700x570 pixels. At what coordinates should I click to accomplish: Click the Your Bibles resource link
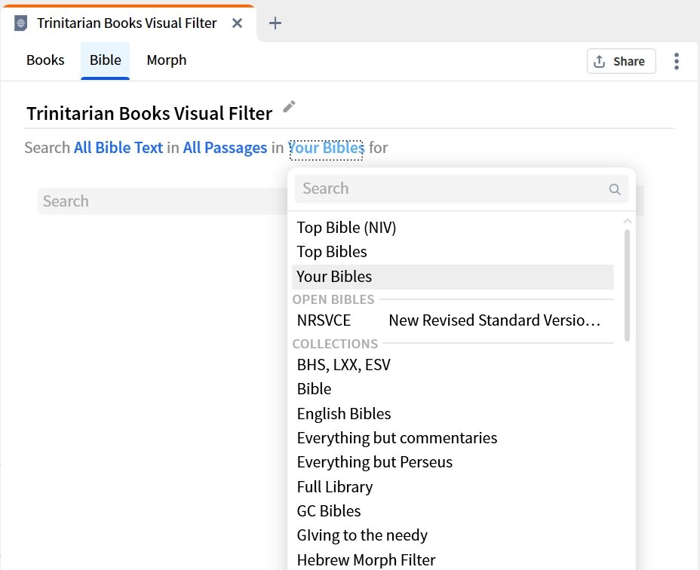(x=327, y=148)
